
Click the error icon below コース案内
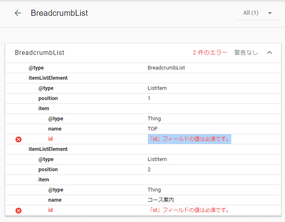18,211
